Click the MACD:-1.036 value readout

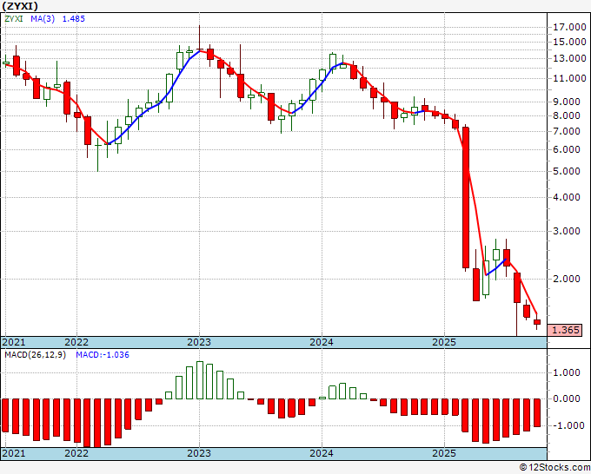103,355
